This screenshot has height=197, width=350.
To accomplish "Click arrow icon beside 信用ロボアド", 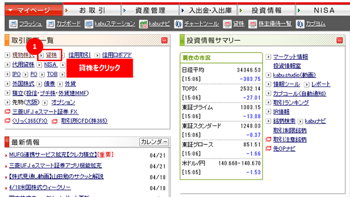I will pos(97,55).
